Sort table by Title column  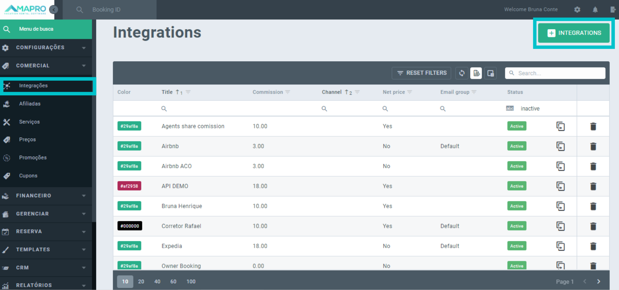click(167, 92)
